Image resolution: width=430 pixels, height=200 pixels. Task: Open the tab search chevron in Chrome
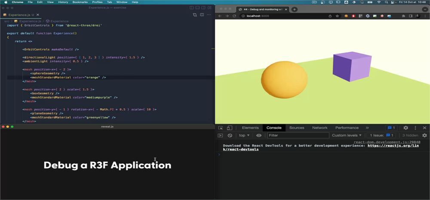[425, 9]
